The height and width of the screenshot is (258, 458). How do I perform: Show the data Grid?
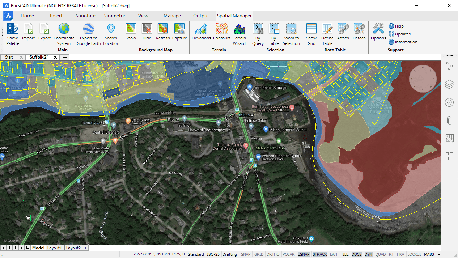tap(311, 34)
